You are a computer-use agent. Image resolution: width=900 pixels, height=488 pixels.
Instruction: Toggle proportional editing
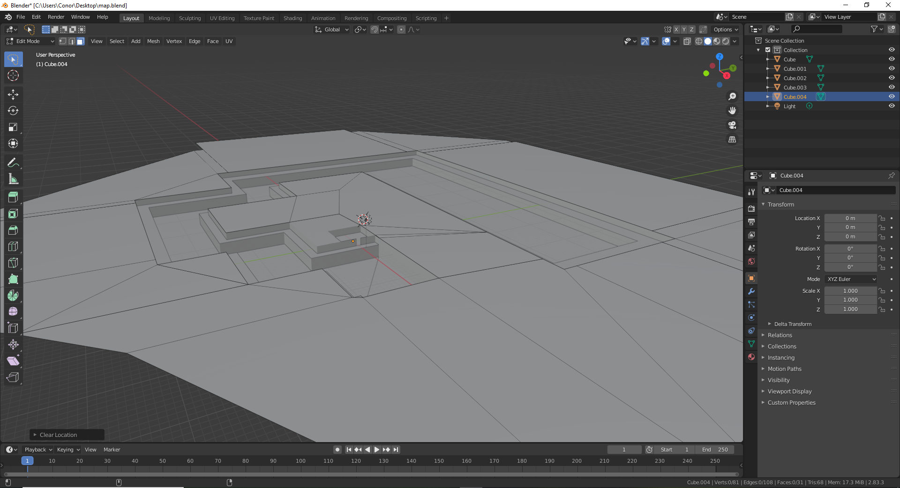401,30
